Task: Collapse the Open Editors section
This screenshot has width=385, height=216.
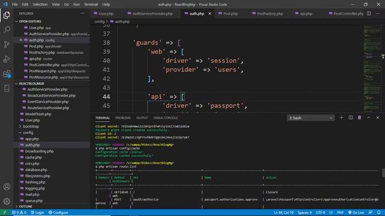Action: click(x=30, y=22)
